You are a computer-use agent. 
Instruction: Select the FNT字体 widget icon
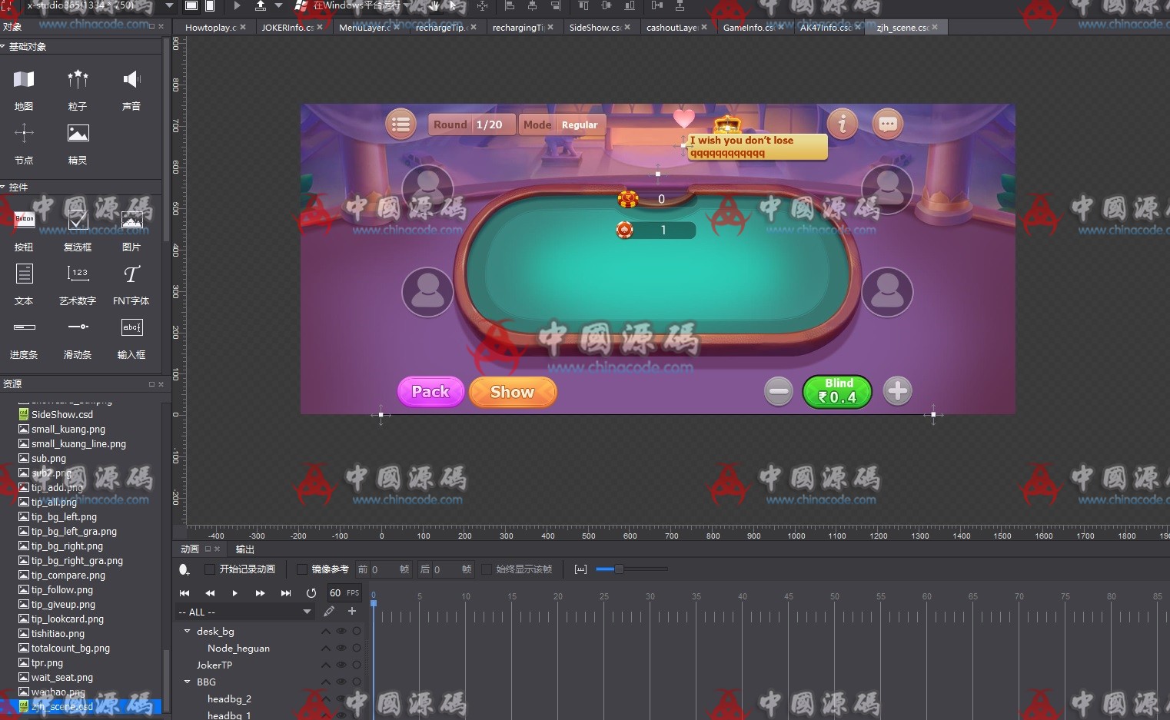[131, 274]
